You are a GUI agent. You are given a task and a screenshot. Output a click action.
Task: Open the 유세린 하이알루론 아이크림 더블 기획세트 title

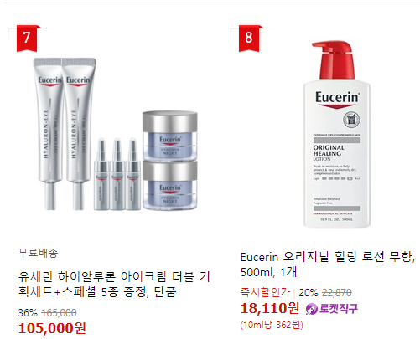[114, 284]
